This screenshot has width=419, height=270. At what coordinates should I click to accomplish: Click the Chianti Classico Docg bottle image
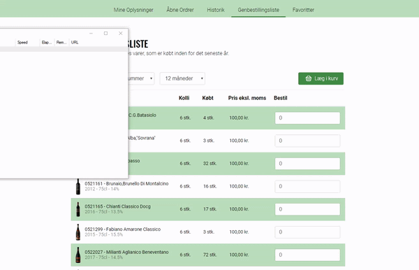(78, 209)
